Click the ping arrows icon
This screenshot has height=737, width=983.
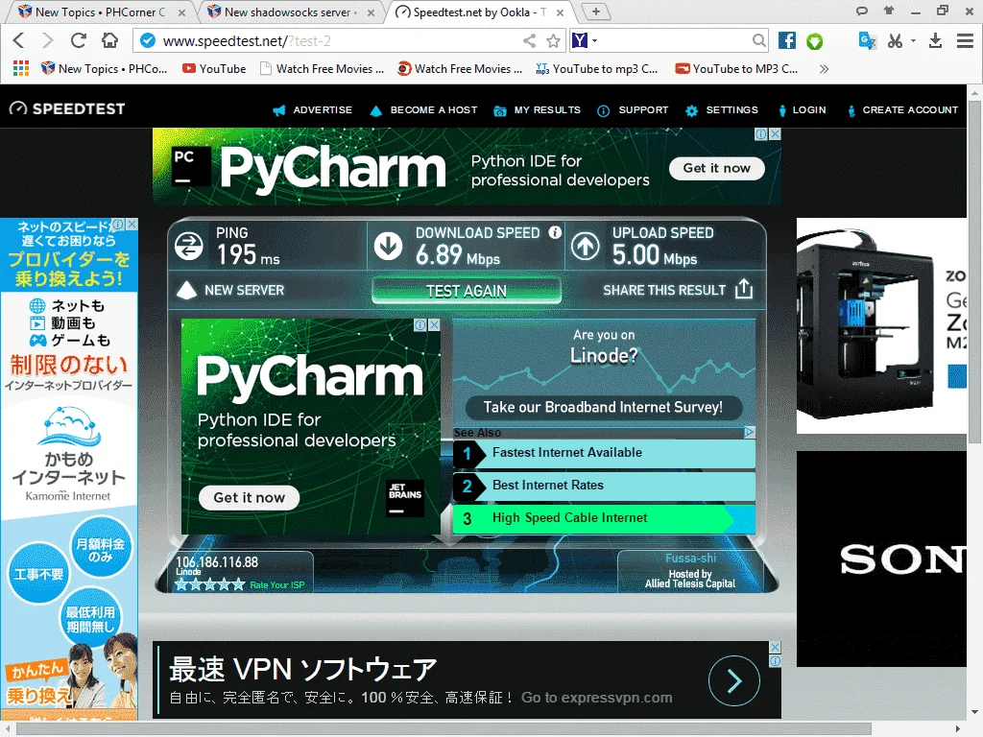click(x=189, y=246)
